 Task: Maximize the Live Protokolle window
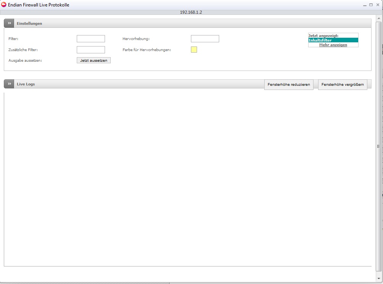pos(370,5)
